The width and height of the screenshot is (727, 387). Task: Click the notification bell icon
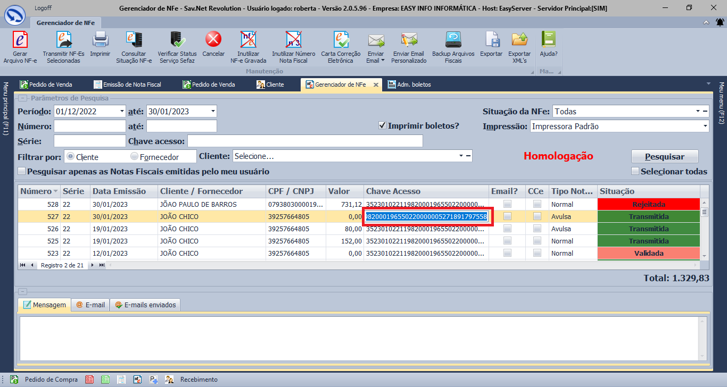tap(720, 22)
